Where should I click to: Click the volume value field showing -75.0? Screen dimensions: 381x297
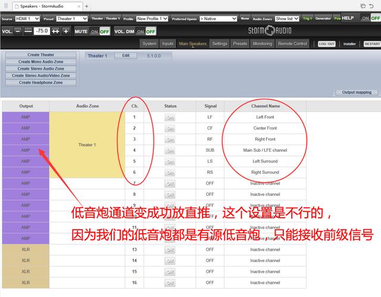pyautogui.click(x=42, y=31)
